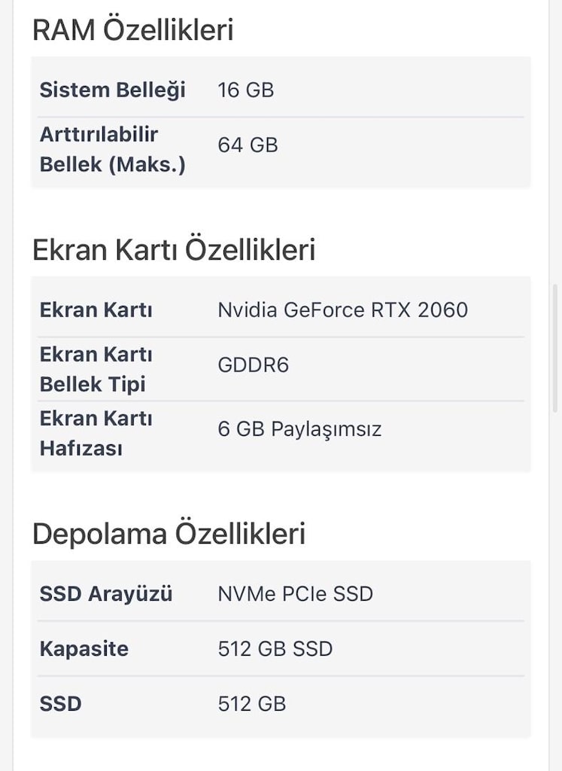
Task: Click Nvidia GeForce RTX 2060 text
Action: [x=342, y=310]
